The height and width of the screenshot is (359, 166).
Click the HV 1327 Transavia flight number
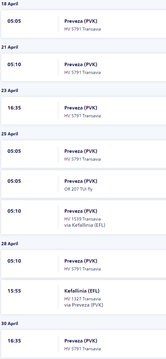83,299
